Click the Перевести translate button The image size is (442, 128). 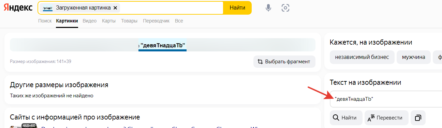pyautogui.click(x=386, y=118)
